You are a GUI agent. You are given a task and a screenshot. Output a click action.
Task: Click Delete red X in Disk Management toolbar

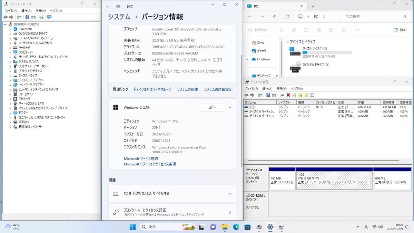tap(288, 95)
